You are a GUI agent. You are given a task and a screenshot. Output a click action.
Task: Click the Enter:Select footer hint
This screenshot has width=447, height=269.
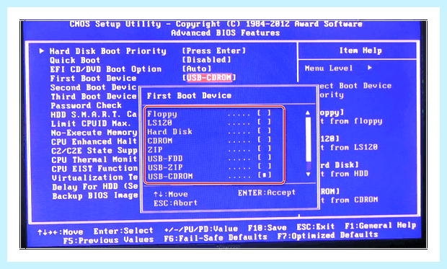(x=123, y=231)
